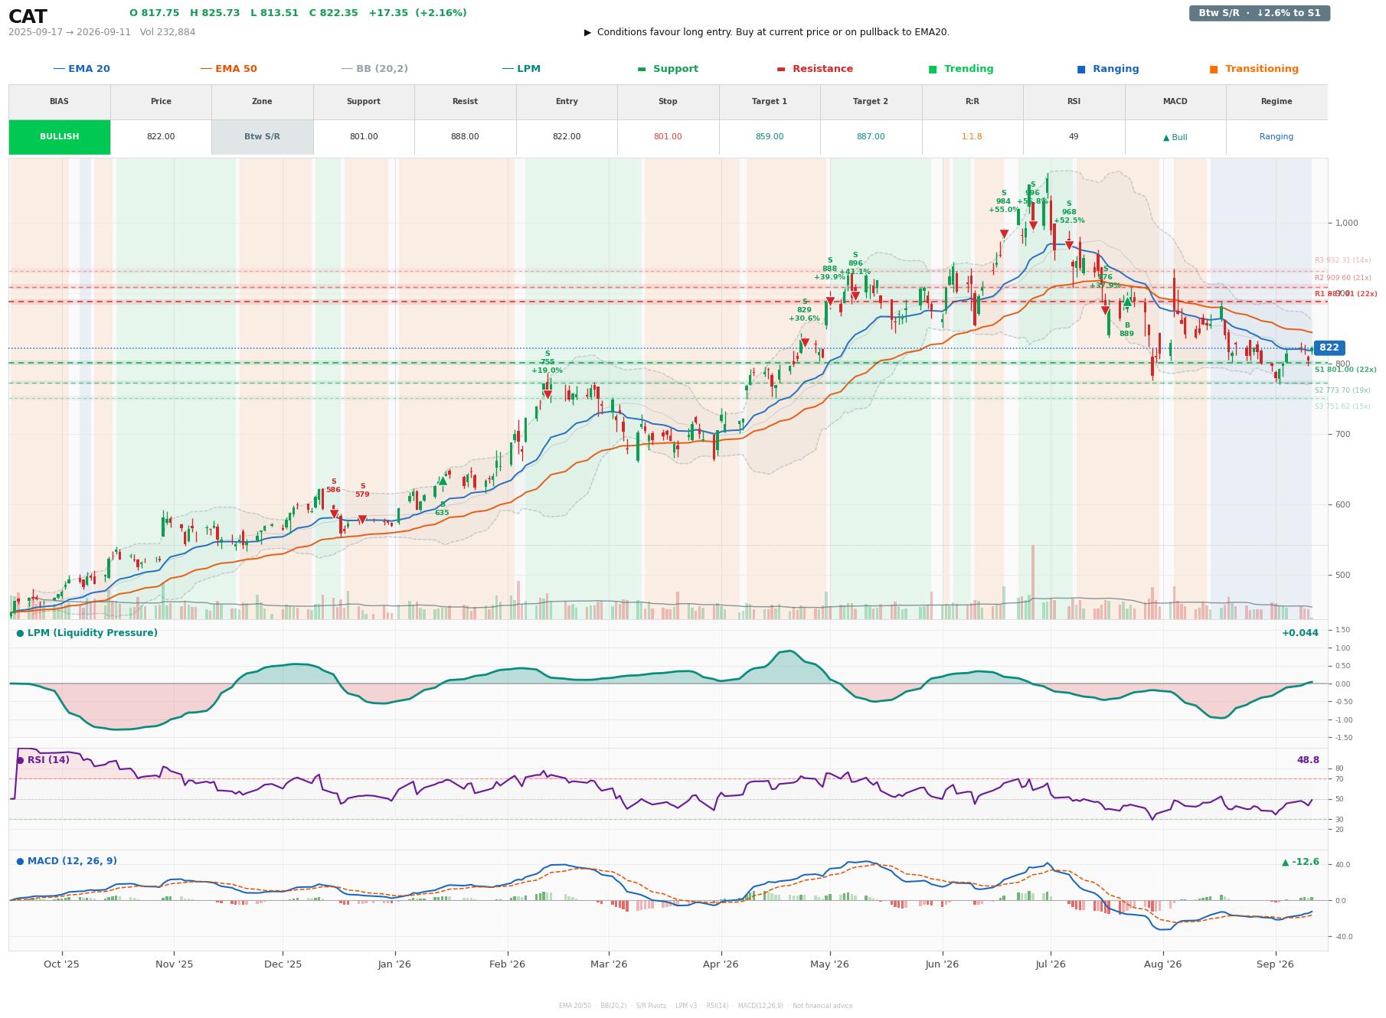Viewport: 1386px width, 1018px height.
Task: Click the R:R column header
Action: pyautogui.click(x=972, y=102)
